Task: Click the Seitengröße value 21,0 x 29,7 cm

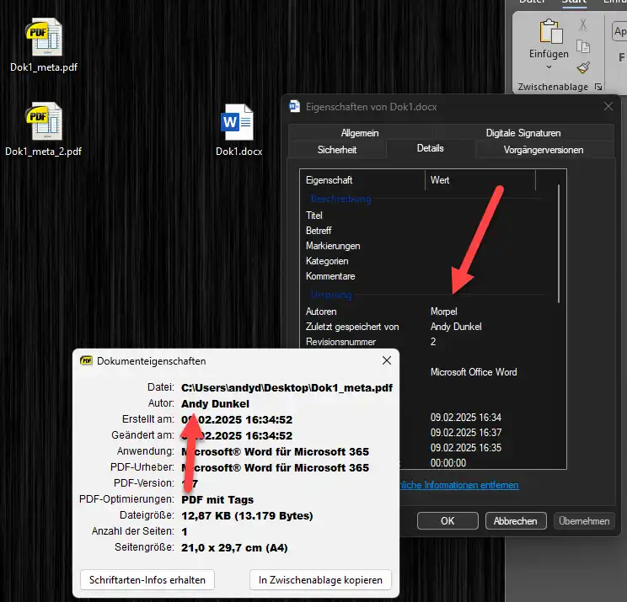Action: [x=234, y=547]
